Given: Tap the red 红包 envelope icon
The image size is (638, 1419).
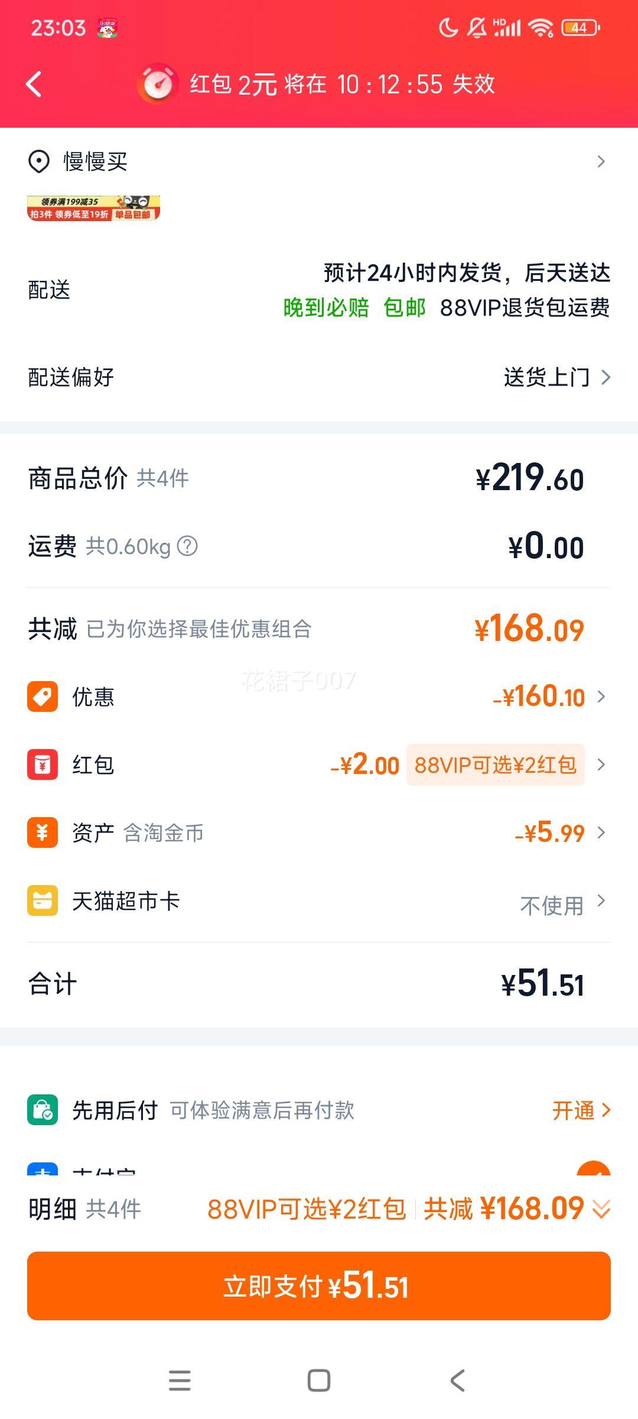Looking at the screenshot, I should 43,764.
